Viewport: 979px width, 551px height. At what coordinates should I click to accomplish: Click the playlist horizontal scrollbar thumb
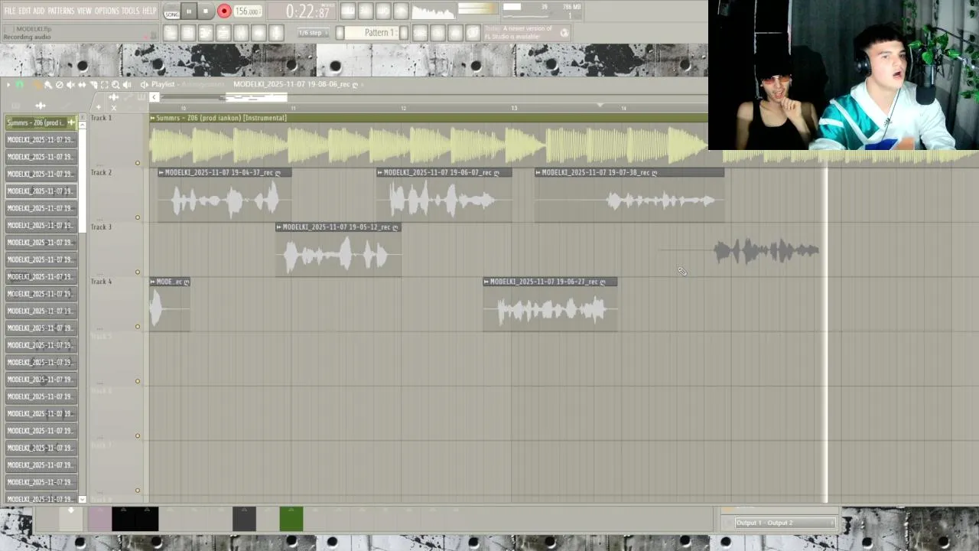tap(256, 97)
